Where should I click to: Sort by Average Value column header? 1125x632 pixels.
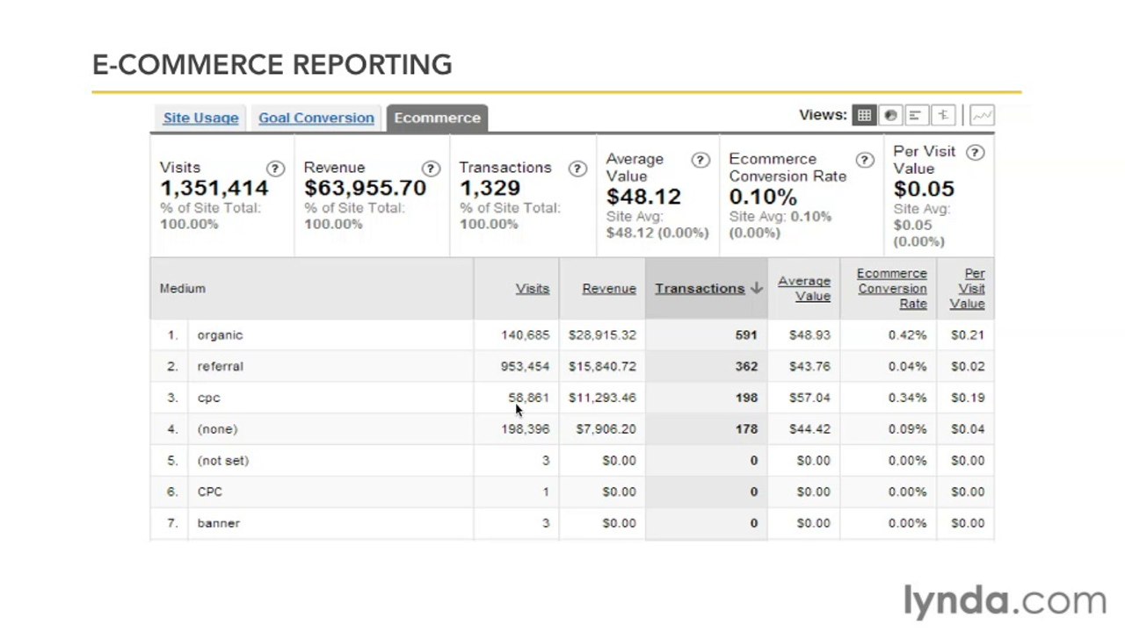click(x=804, y=289)
